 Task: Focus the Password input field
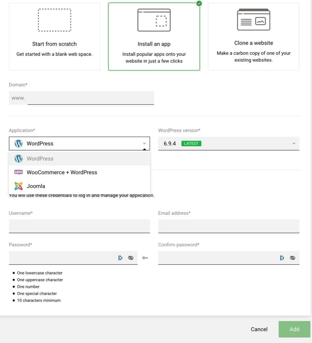[73, 258]
